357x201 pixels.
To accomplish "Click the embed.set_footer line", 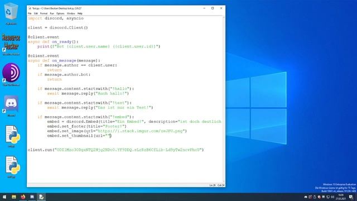I will (87, 126).
